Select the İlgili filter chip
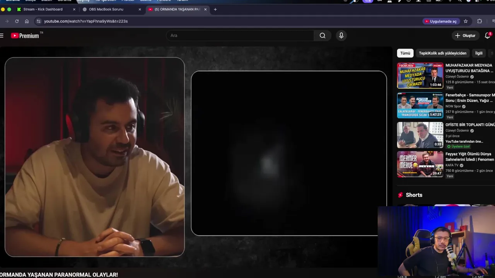The image size is (495, 278). point(479,53)
